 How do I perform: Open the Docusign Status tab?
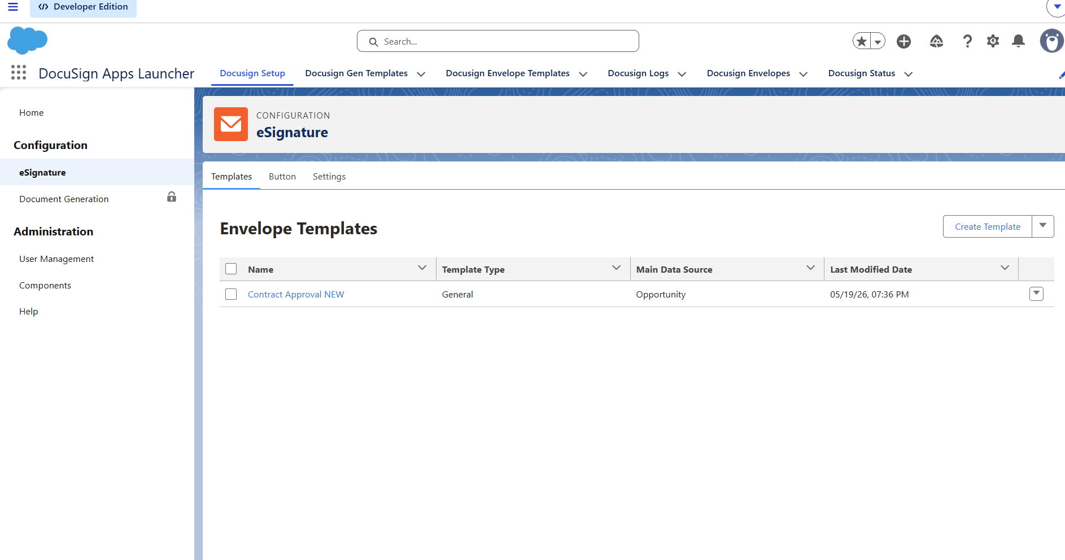click(862, 73)
